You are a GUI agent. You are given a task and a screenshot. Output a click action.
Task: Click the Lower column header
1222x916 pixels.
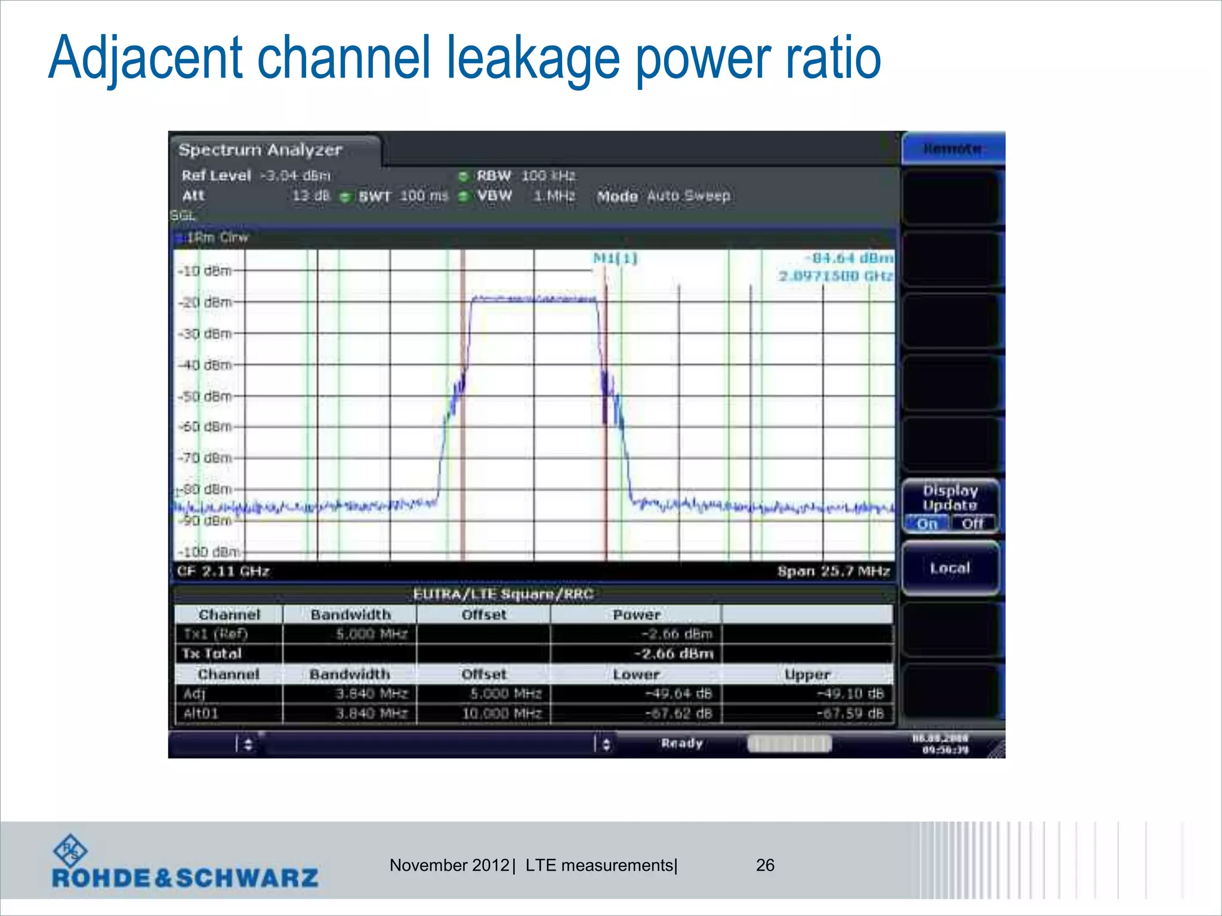tap(636, 674)
